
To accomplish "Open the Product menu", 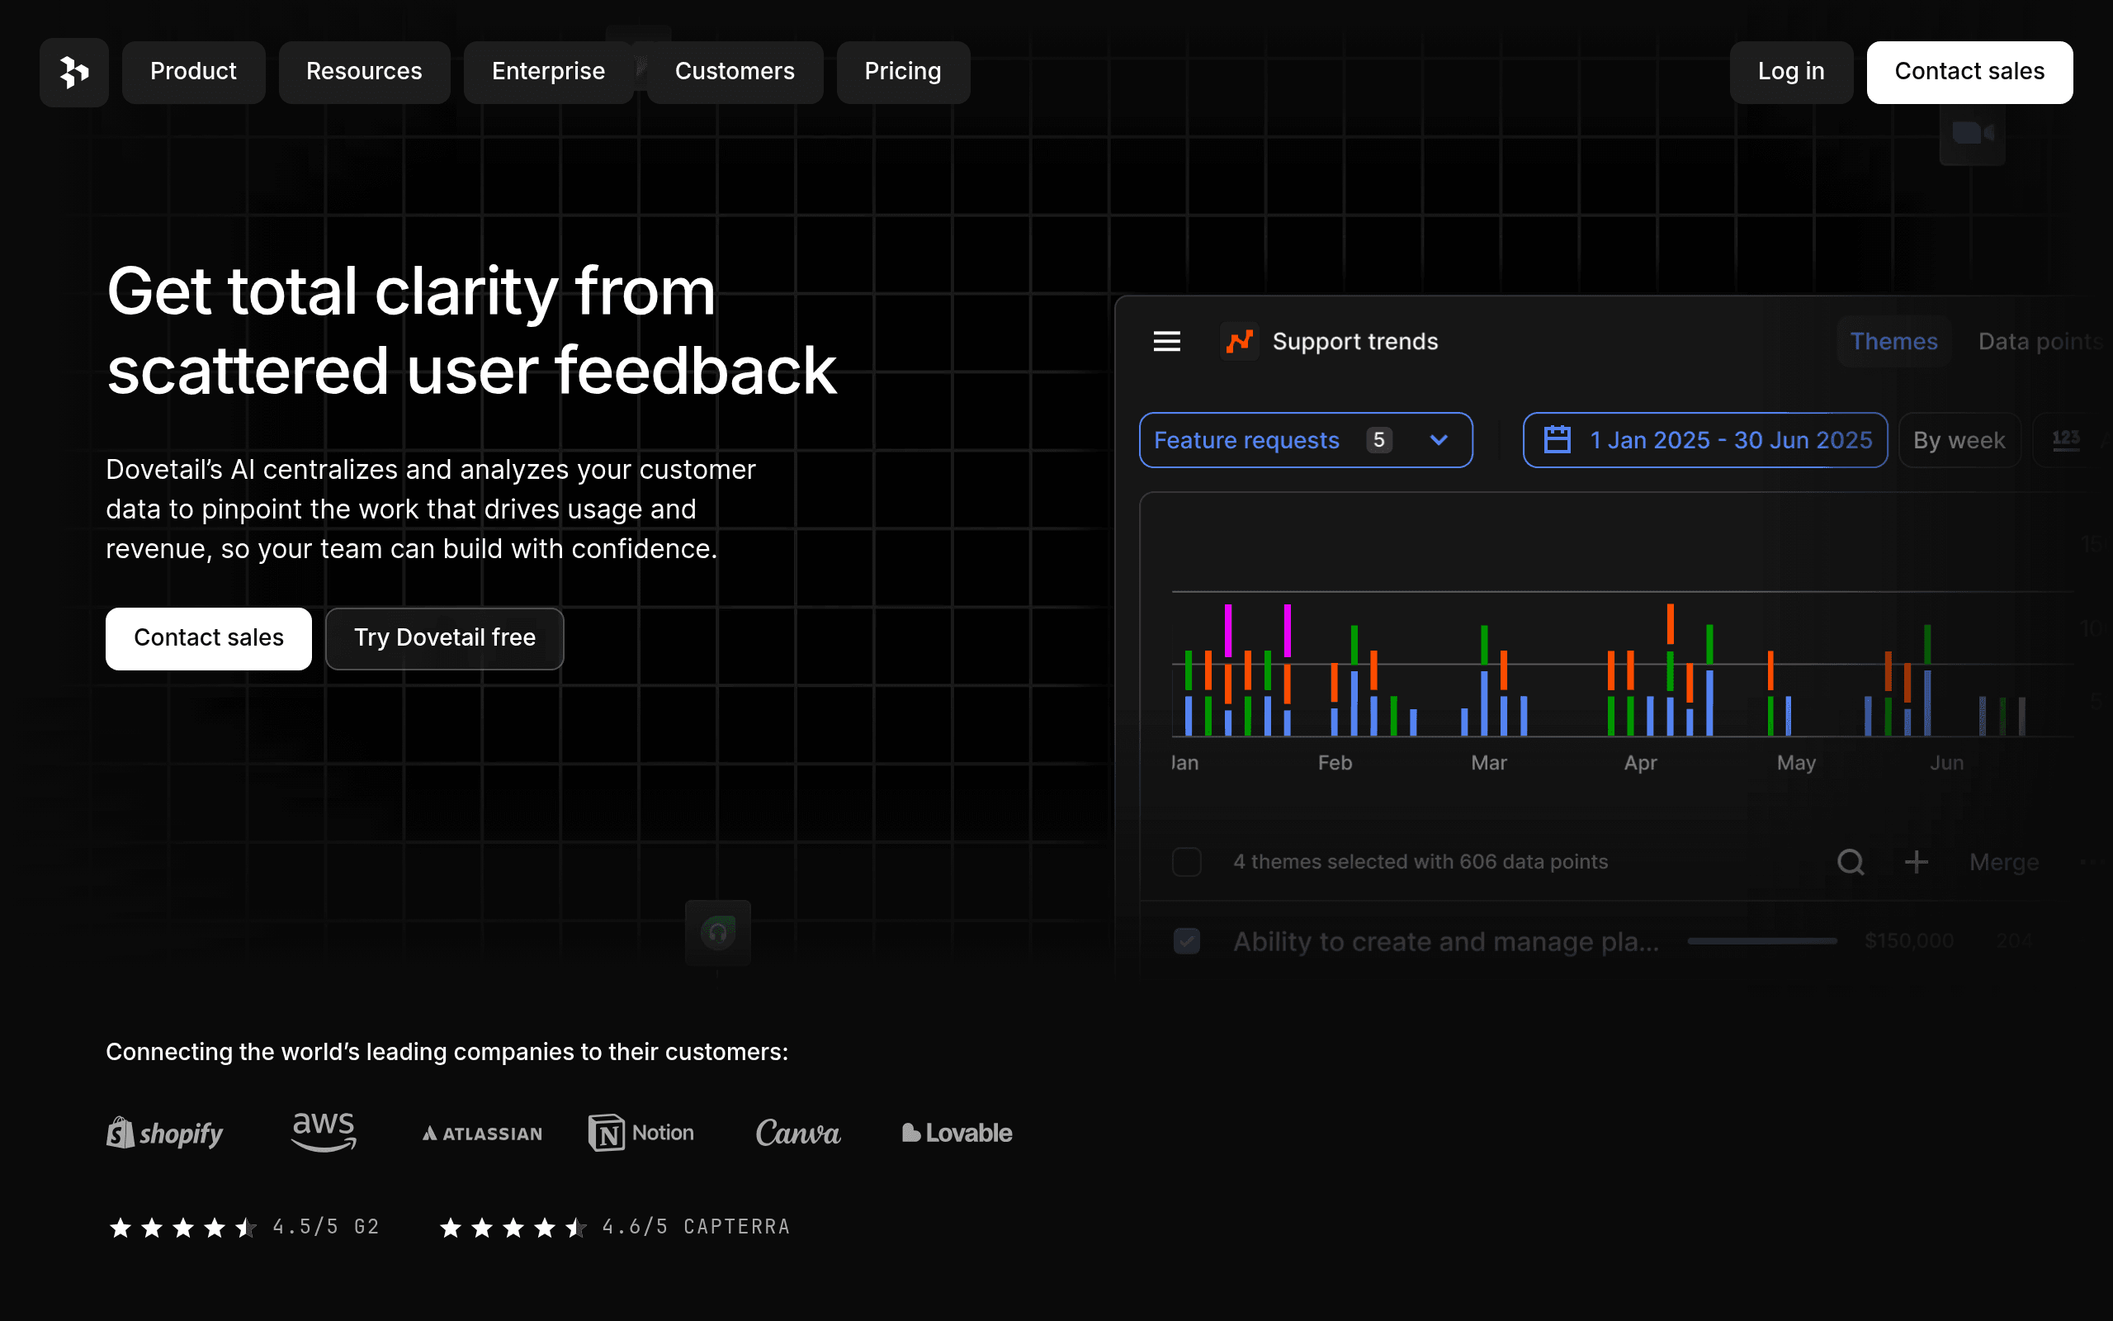I will coord(193,72).
